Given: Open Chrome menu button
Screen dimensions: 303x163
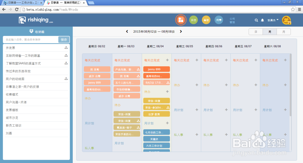Looking at the screenshot, I should coord(300,9).
